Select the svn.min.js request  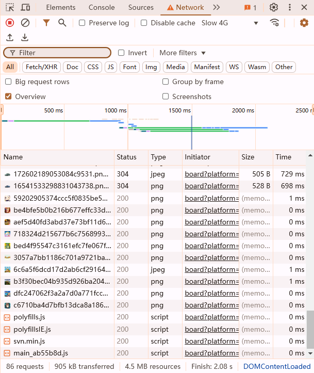pos(153,341)
